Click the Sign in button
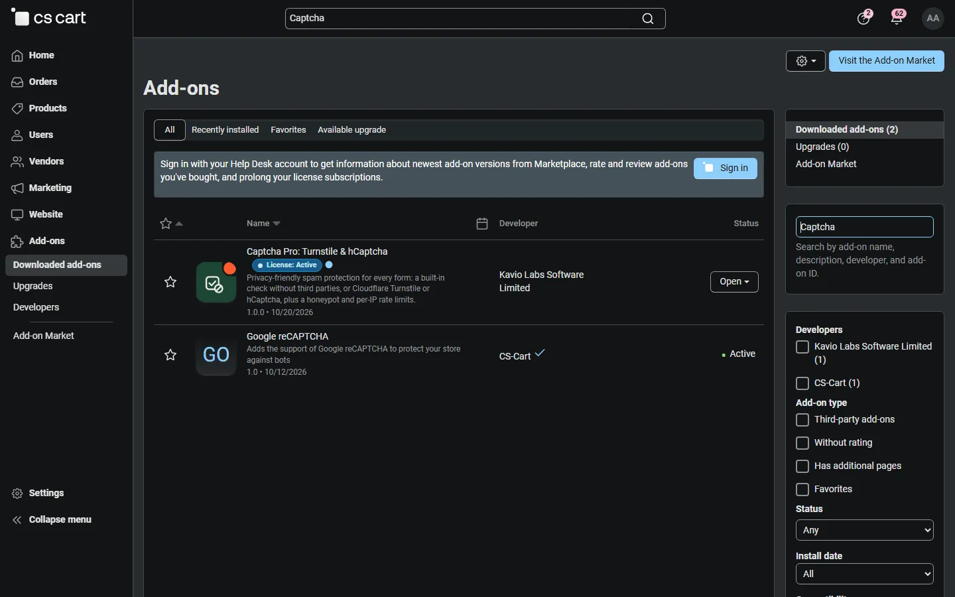Viewport: 955px width, 597px height. click(x=726, y=168)
